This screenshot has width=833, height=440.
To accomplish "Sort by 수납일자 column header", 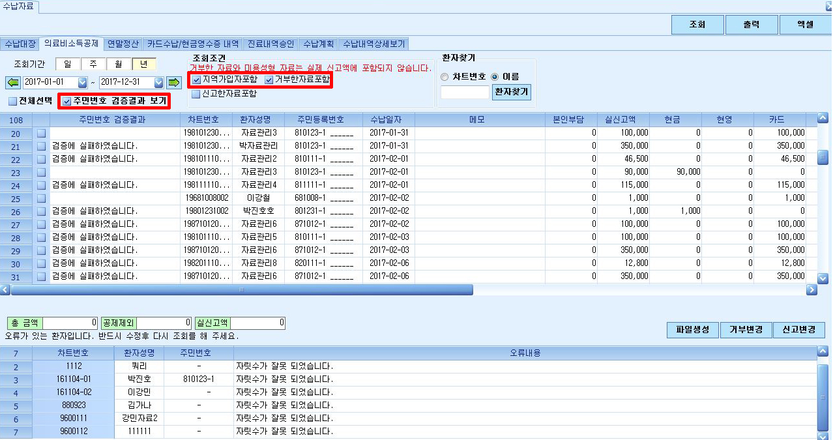I will click(x=388, y=120).
